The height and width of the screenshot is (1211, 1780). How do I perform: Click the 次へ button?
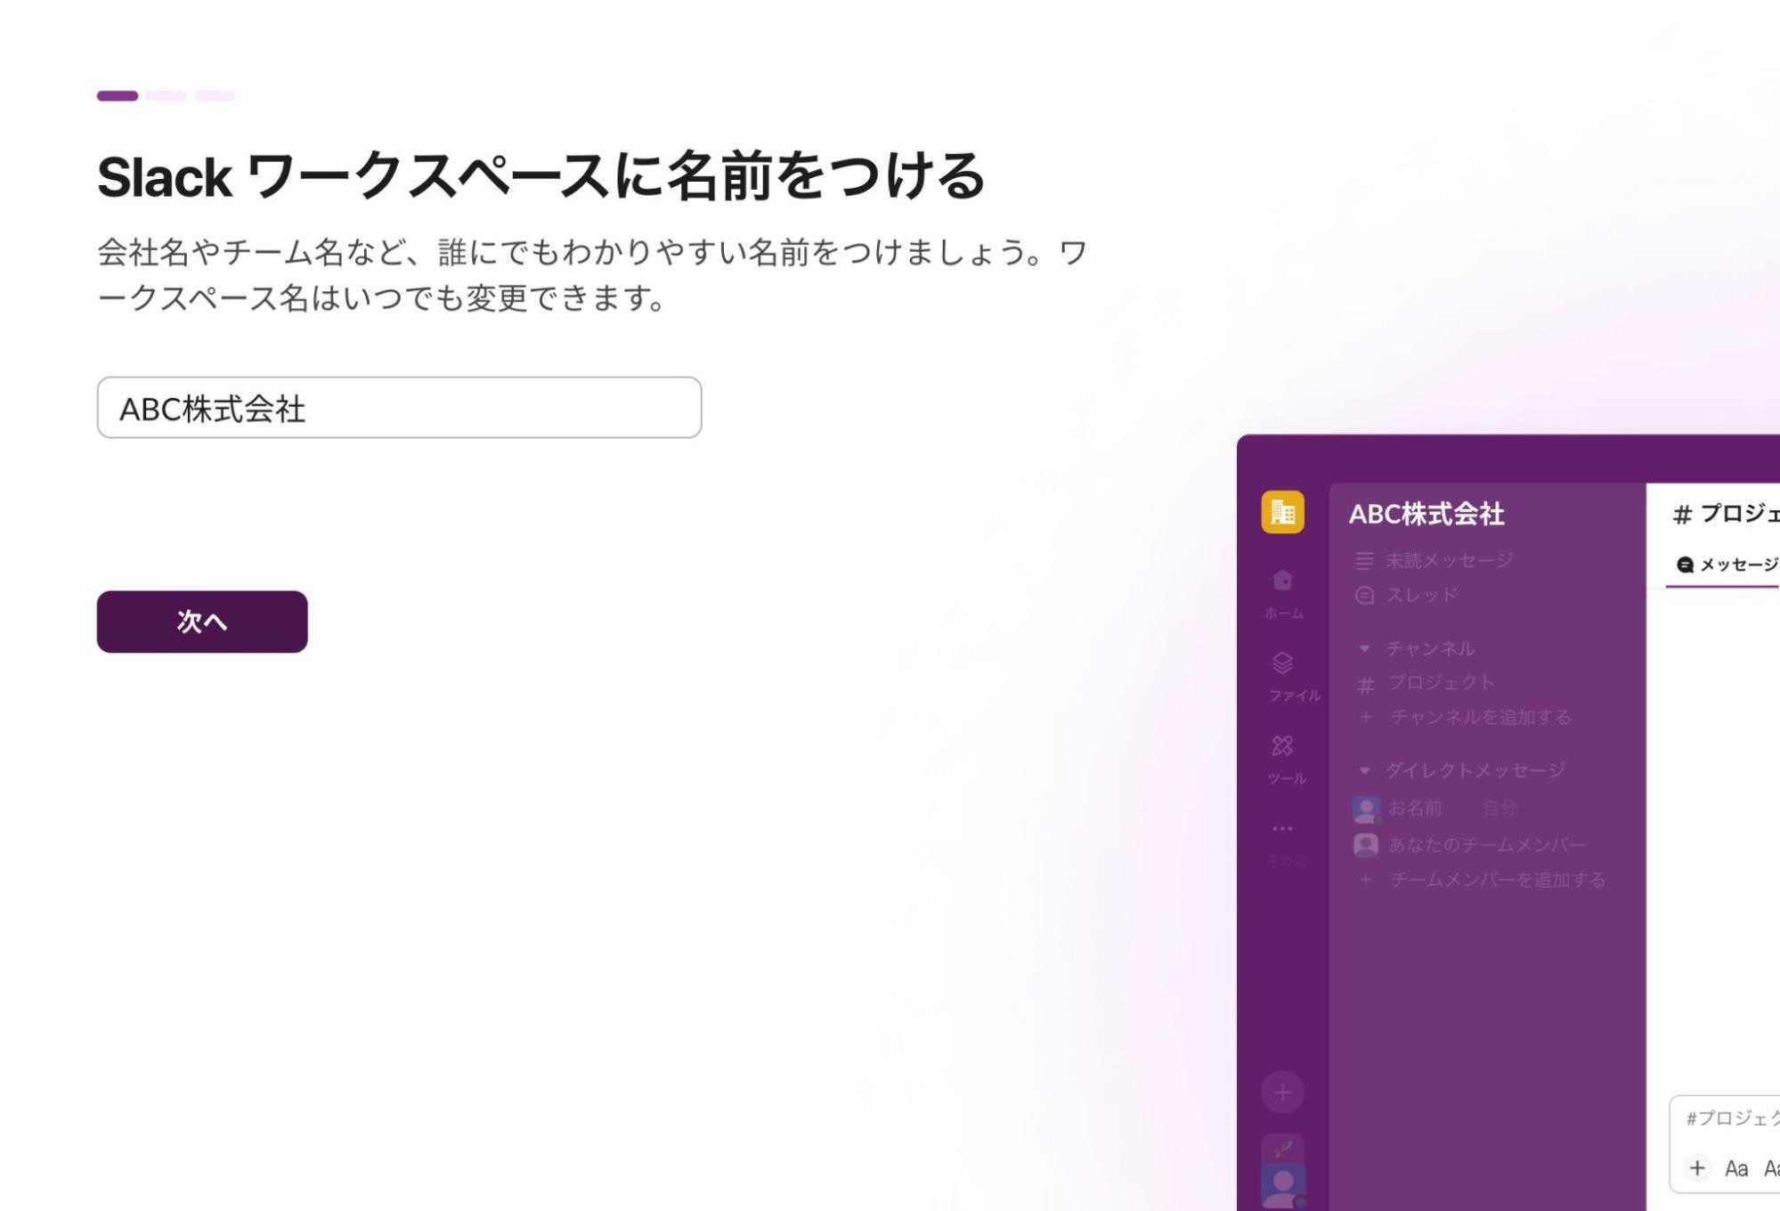pos(202,622)
